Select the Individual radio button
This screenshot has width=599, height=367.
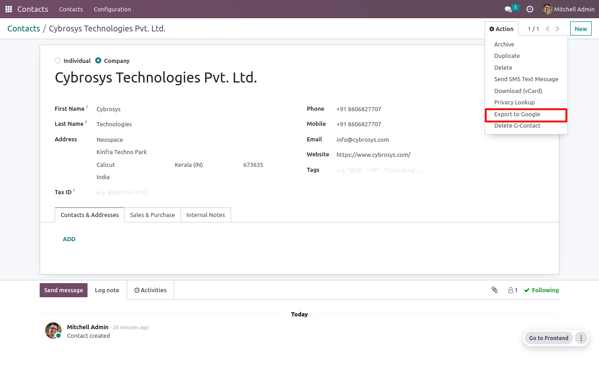tap(57, 60)
